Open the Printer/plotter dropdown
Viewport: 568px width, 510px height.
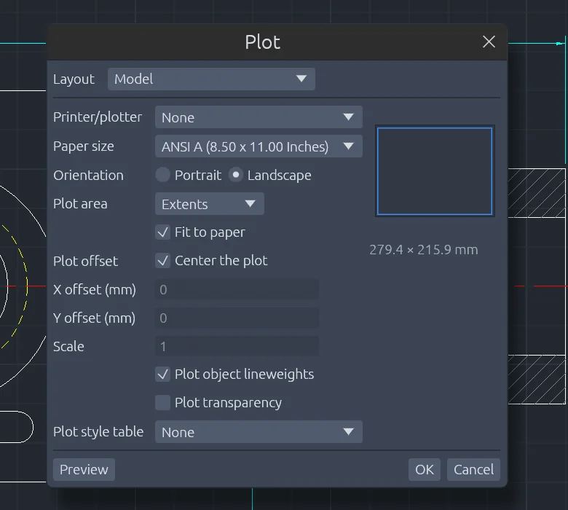click(x=259, y=117)
